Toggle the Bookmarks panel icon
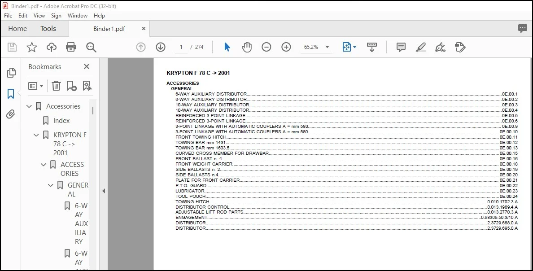 [11, 94]
